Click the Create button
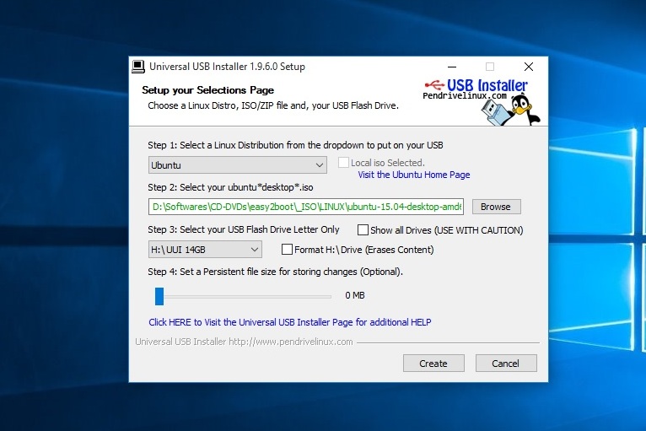This screenshot has height=431, width=646. click(x=433, y=364)
